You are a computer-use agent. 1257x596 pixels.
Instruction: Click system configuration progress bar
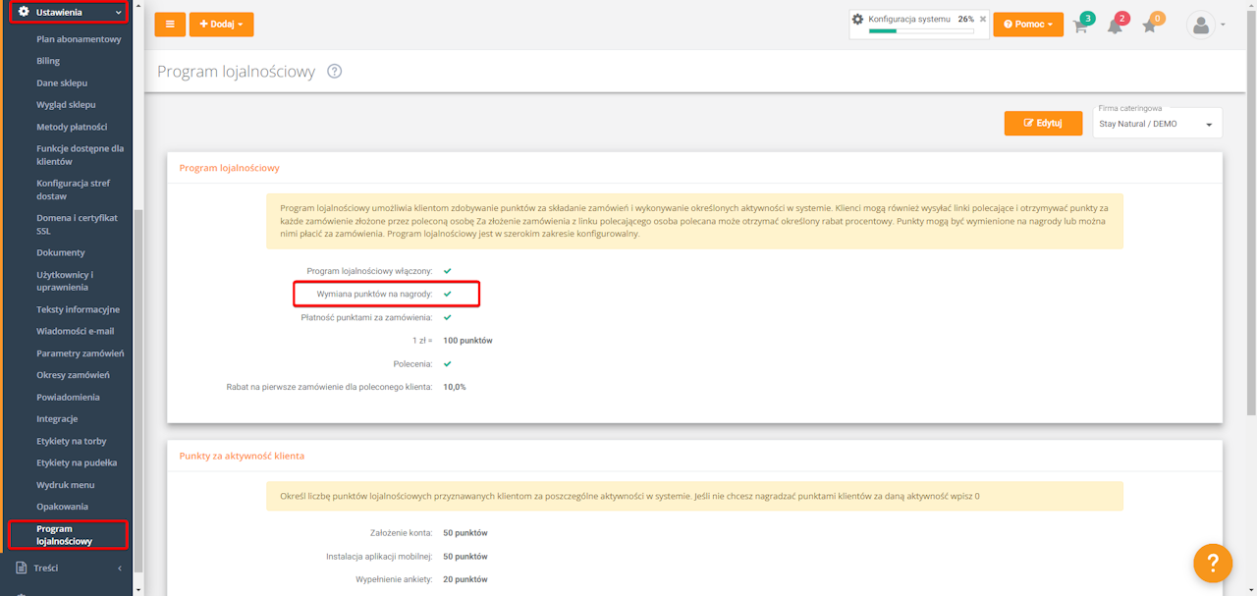(921, 31)
